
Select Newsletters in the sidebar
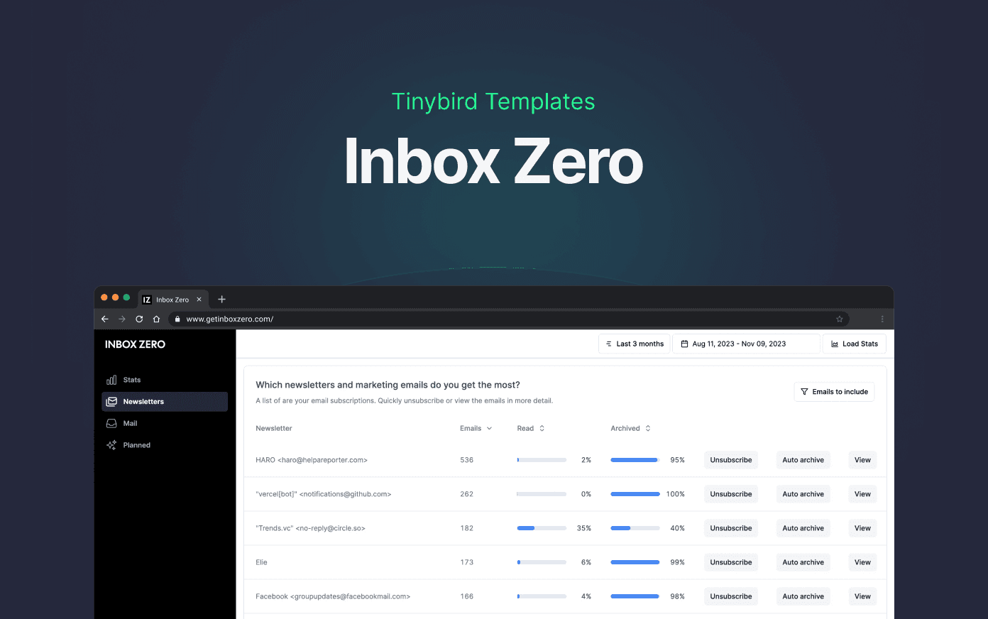point(165,402)
